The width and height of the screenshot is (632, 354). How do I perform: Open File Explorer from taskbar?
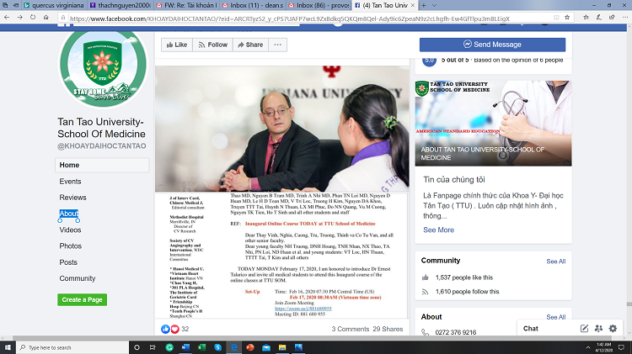click(282, 347)
